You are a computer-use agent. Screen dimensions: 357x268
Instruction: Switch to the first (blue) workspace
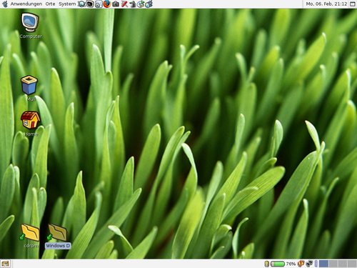click(323, 264)
